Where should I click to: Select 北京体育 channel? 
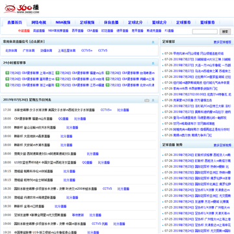point(11,51)
